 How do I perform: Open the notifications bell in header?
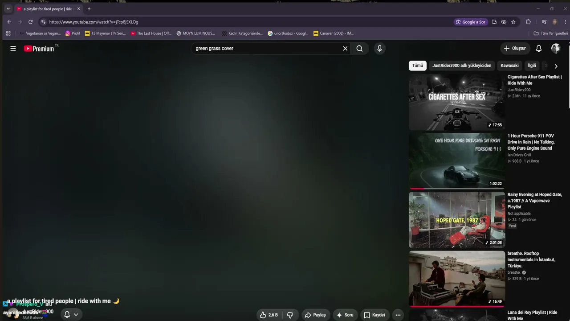click(x=539, y=48)
